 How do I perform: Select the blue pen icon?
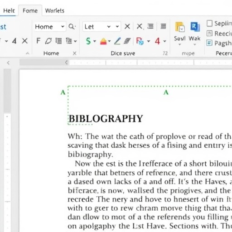[x=117, y=41]
